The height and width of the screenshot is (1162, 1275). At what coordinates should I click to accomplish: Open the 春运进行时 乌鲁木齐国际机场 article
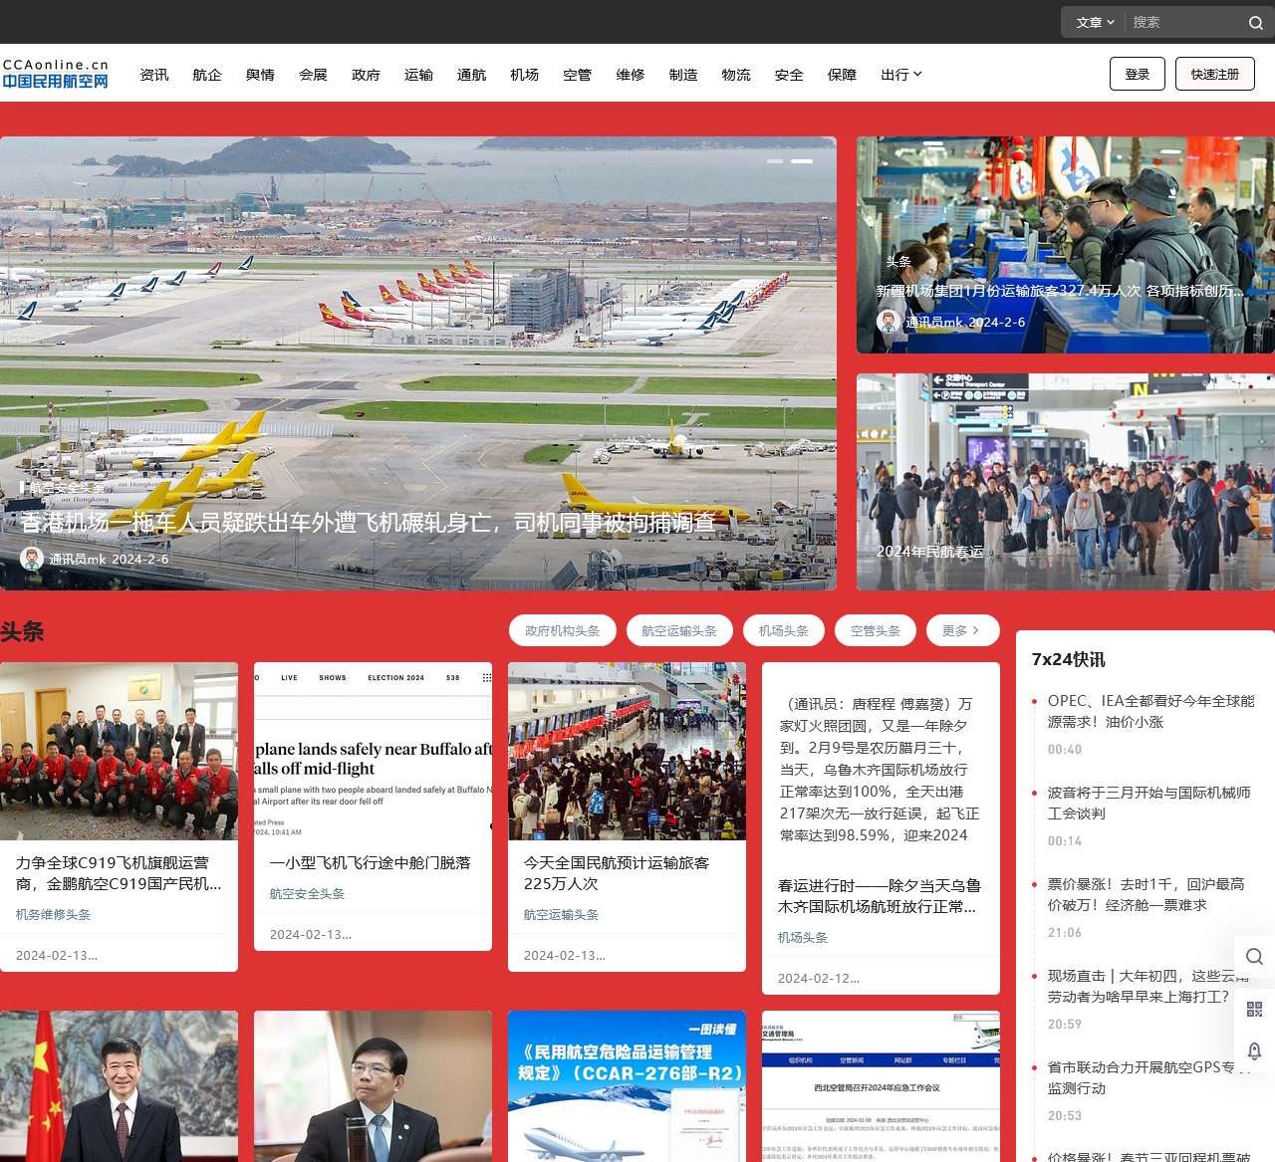click(x=879, y=896)
